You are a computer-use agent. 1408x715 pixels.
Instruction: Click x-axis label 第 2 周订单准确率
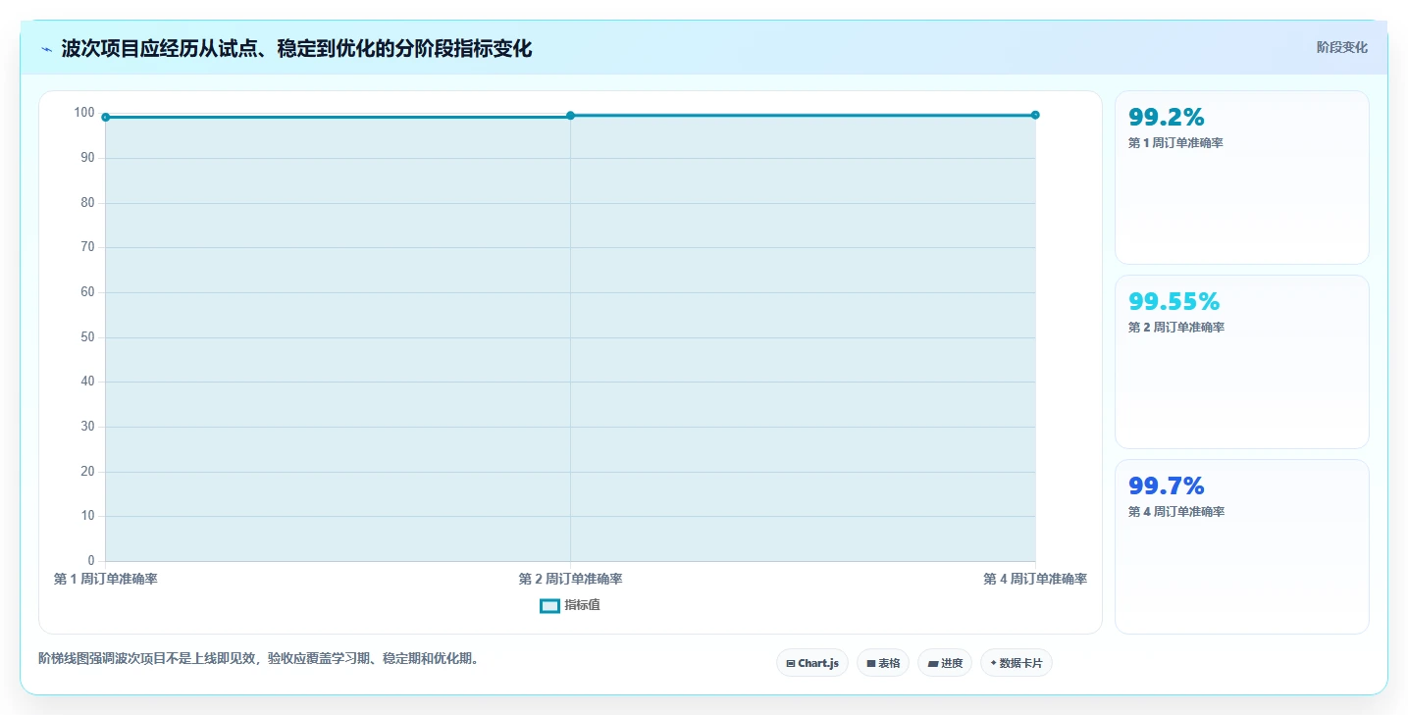(x=570, y=579)
